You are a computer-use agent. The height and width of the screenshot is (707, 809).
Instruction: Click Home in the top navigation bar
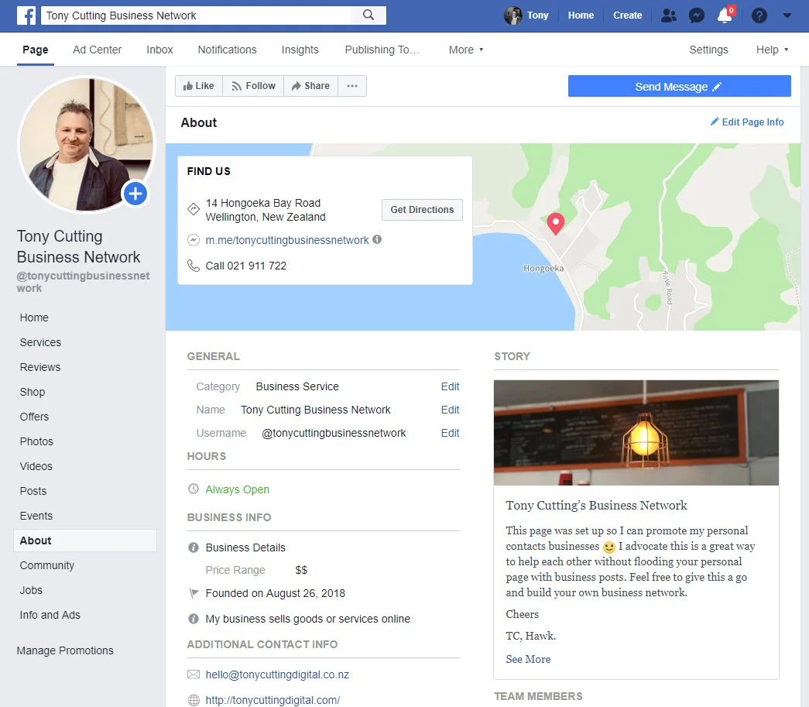581,15
